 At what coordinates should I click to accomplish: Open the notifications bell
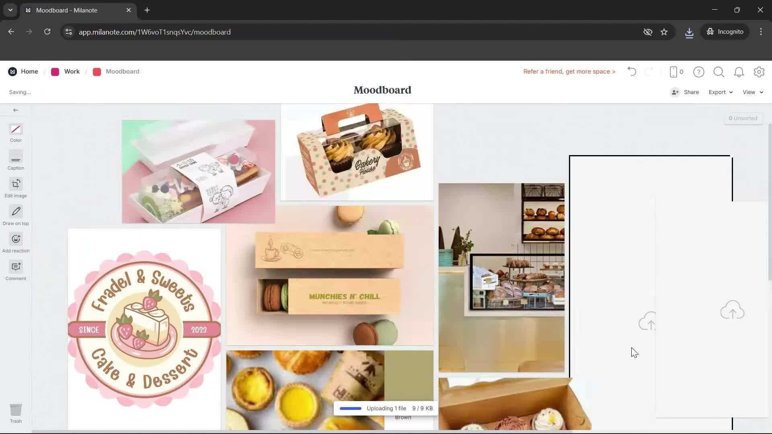(x=739, y=72)
